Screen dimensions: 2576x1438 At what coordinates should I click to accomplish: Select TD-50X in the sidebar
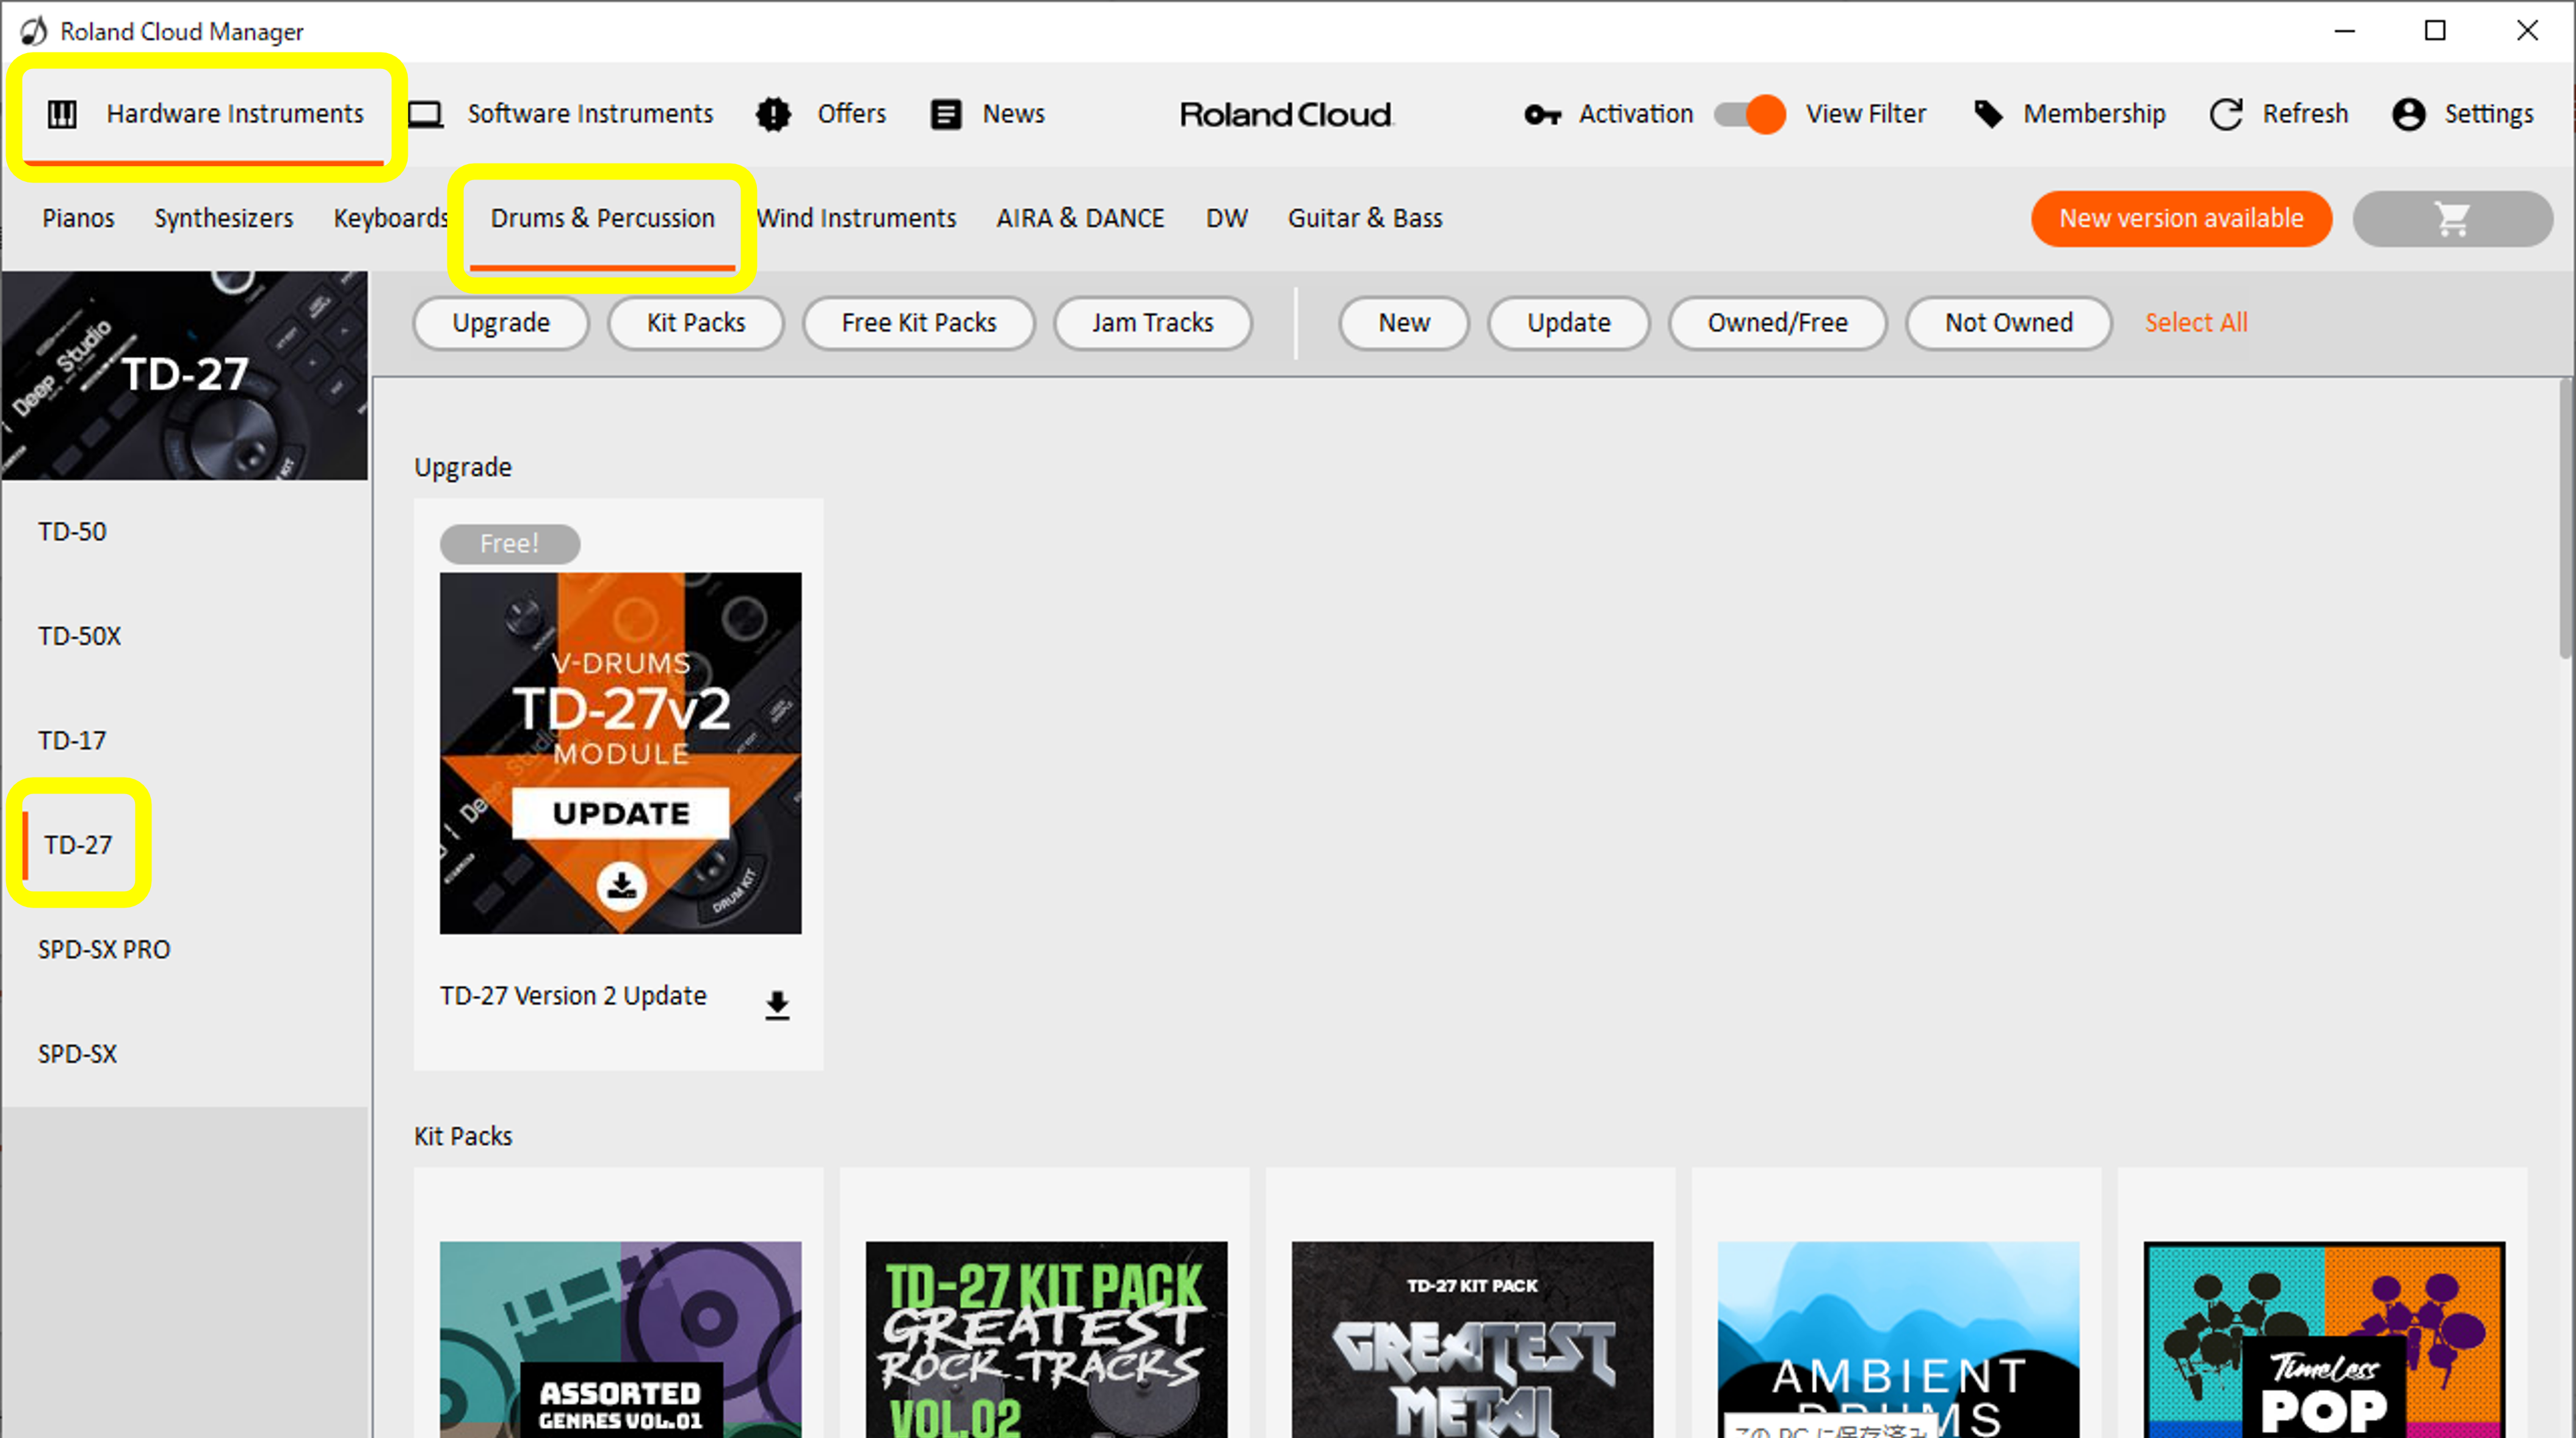79,636
